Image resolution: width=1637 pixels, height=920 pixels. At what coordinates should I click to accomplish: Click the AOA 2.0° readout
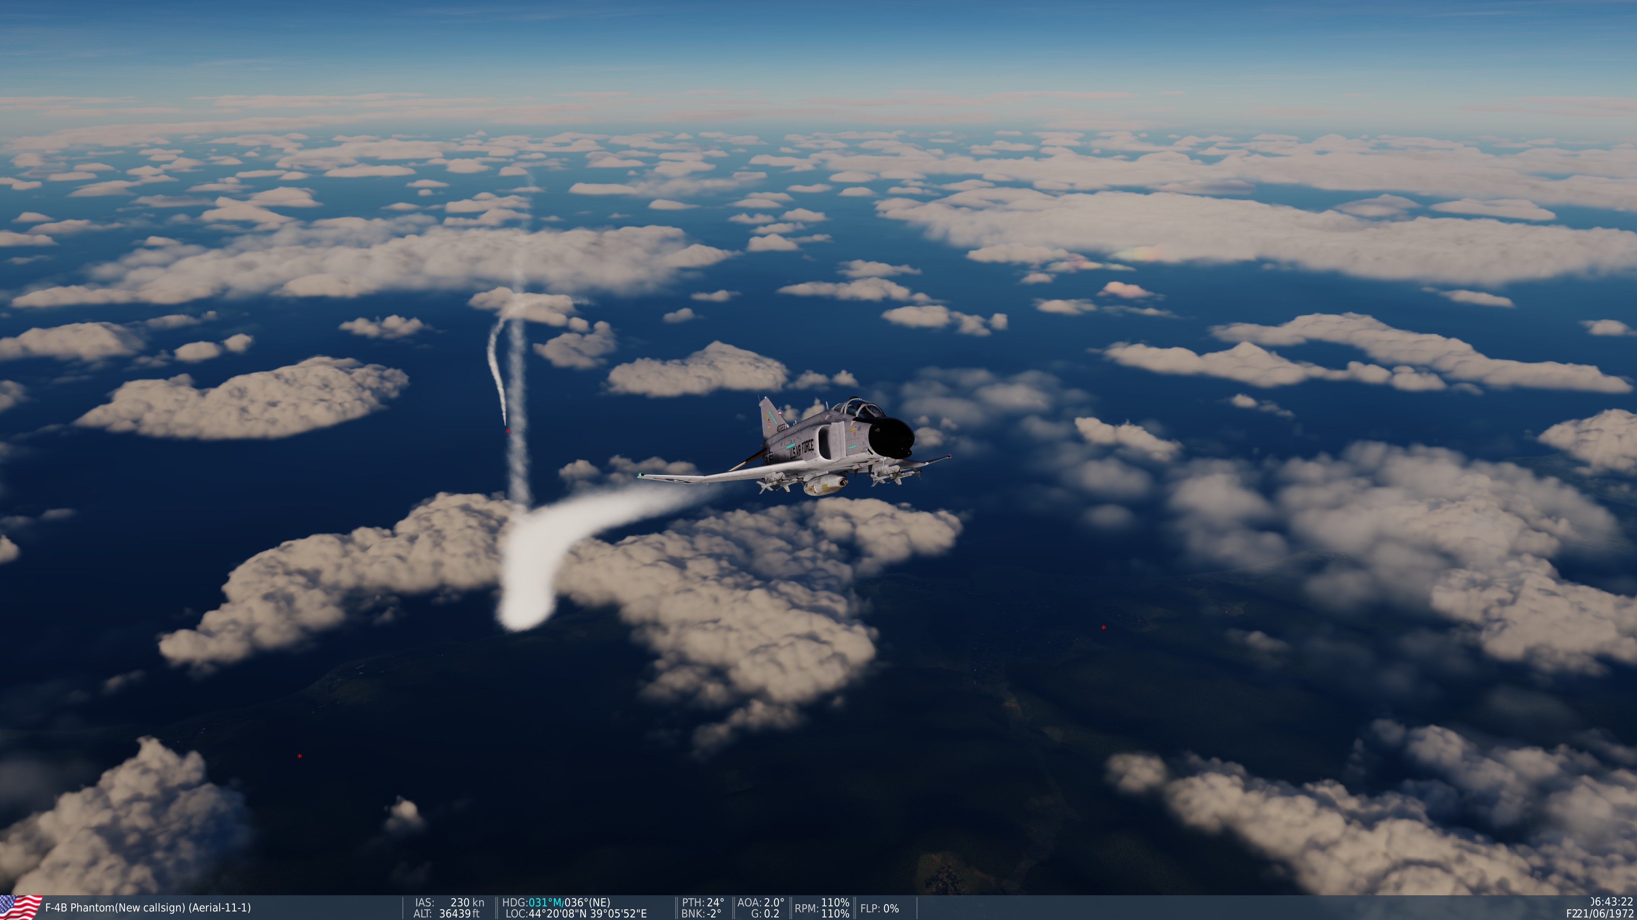pyautogui.click(x=761, y=902)
